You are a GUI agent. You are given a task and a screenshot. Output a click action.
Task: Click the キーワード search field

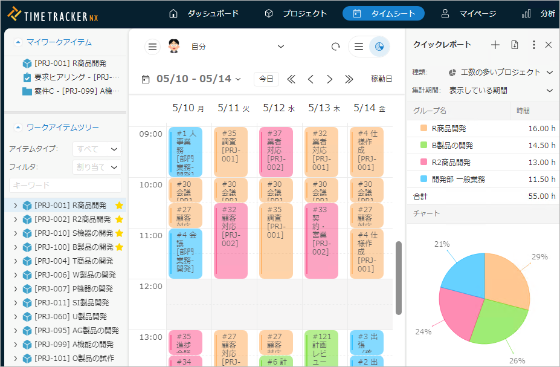tap(65, 185)
